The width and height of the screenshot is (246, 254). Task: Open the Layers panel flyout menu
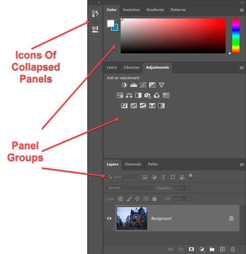pos(241,165)
